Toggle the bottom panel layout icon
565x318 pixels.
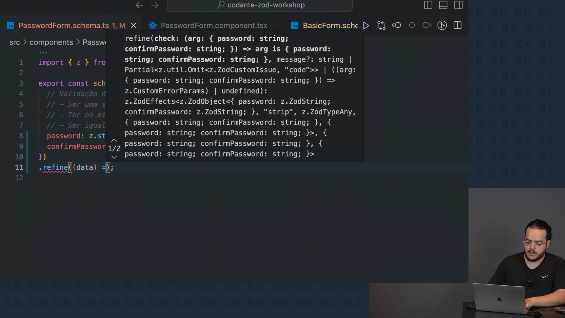coord(443,5)
